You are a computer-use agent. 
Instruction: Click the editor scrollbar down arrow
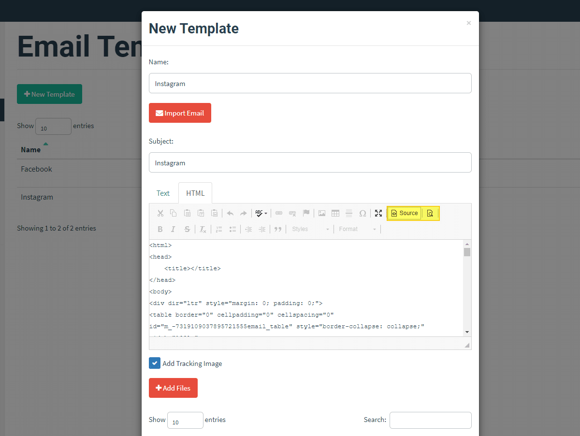pos(467,332)
